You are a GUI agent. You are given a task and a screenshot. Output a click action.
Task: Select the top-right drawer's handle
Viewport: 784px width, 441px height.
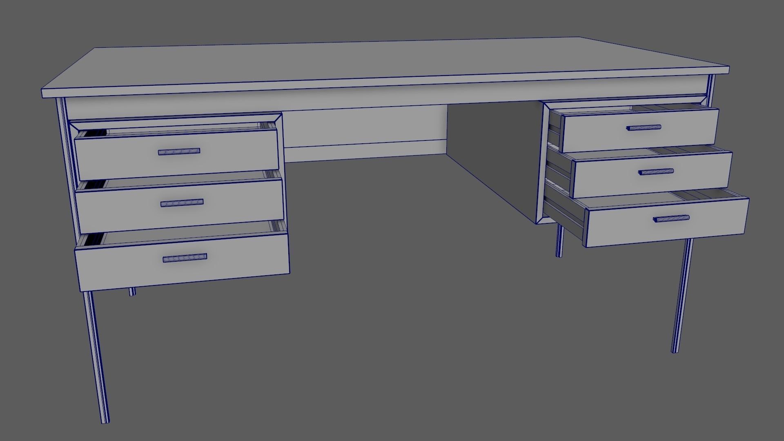point(644,127)
